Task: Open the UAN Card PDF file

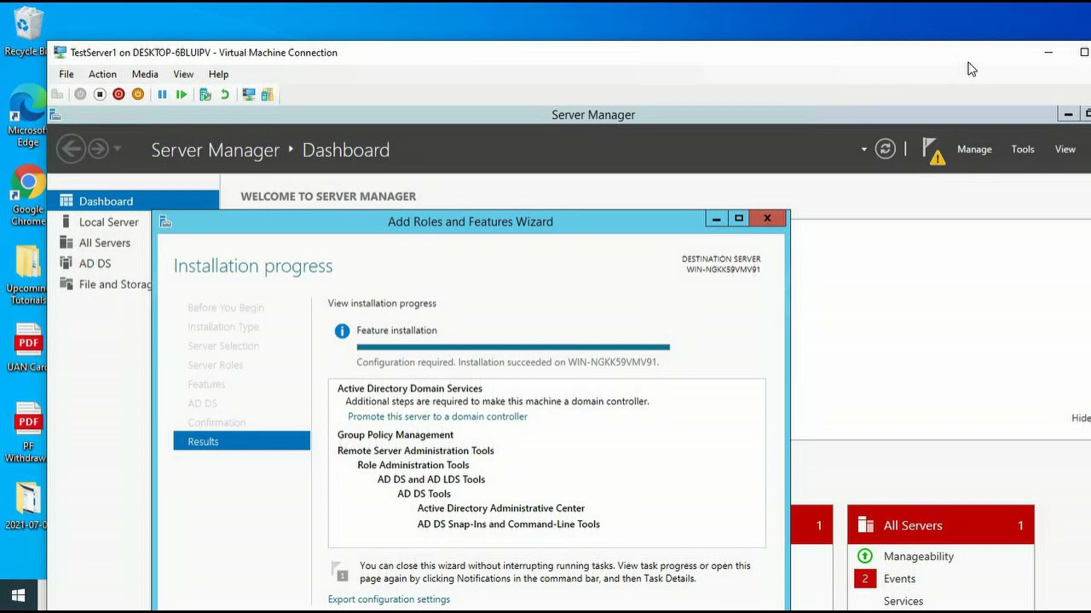Action: coord(27,347)
